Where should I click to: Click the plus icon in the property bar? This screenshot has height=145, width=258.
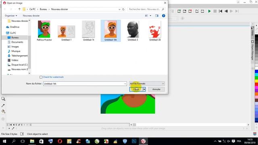click(183, 18)
